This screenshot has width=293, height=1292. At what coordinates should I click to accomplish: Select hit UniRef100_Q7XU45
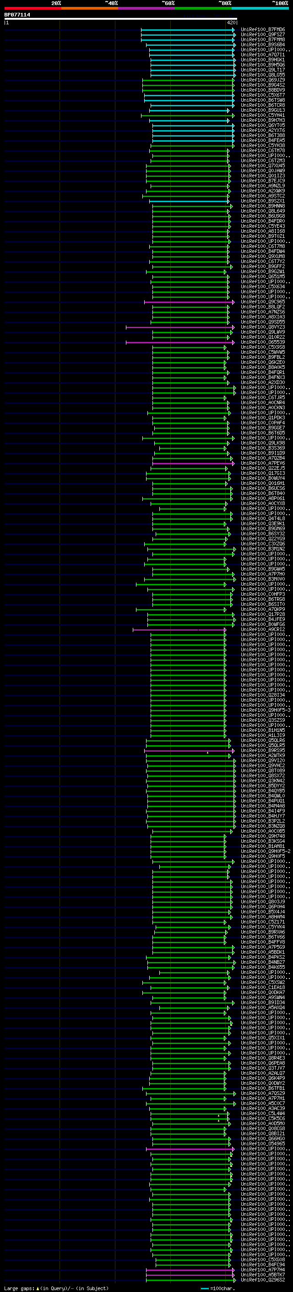click(x=263, y=165)
